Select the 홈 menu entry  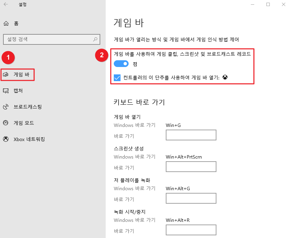(16, 23)
